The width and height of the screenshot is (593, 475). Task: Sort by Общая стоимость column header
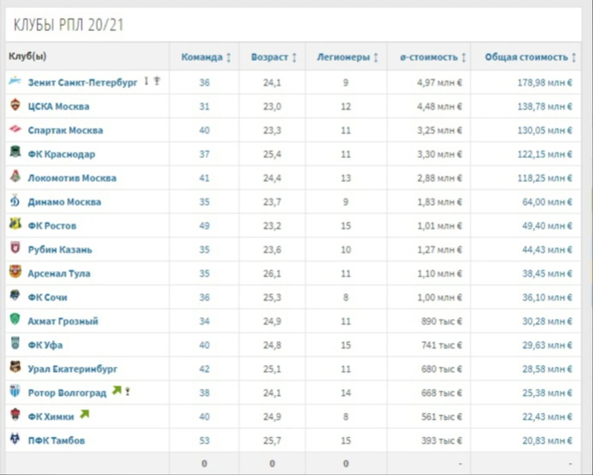point(530,57)
